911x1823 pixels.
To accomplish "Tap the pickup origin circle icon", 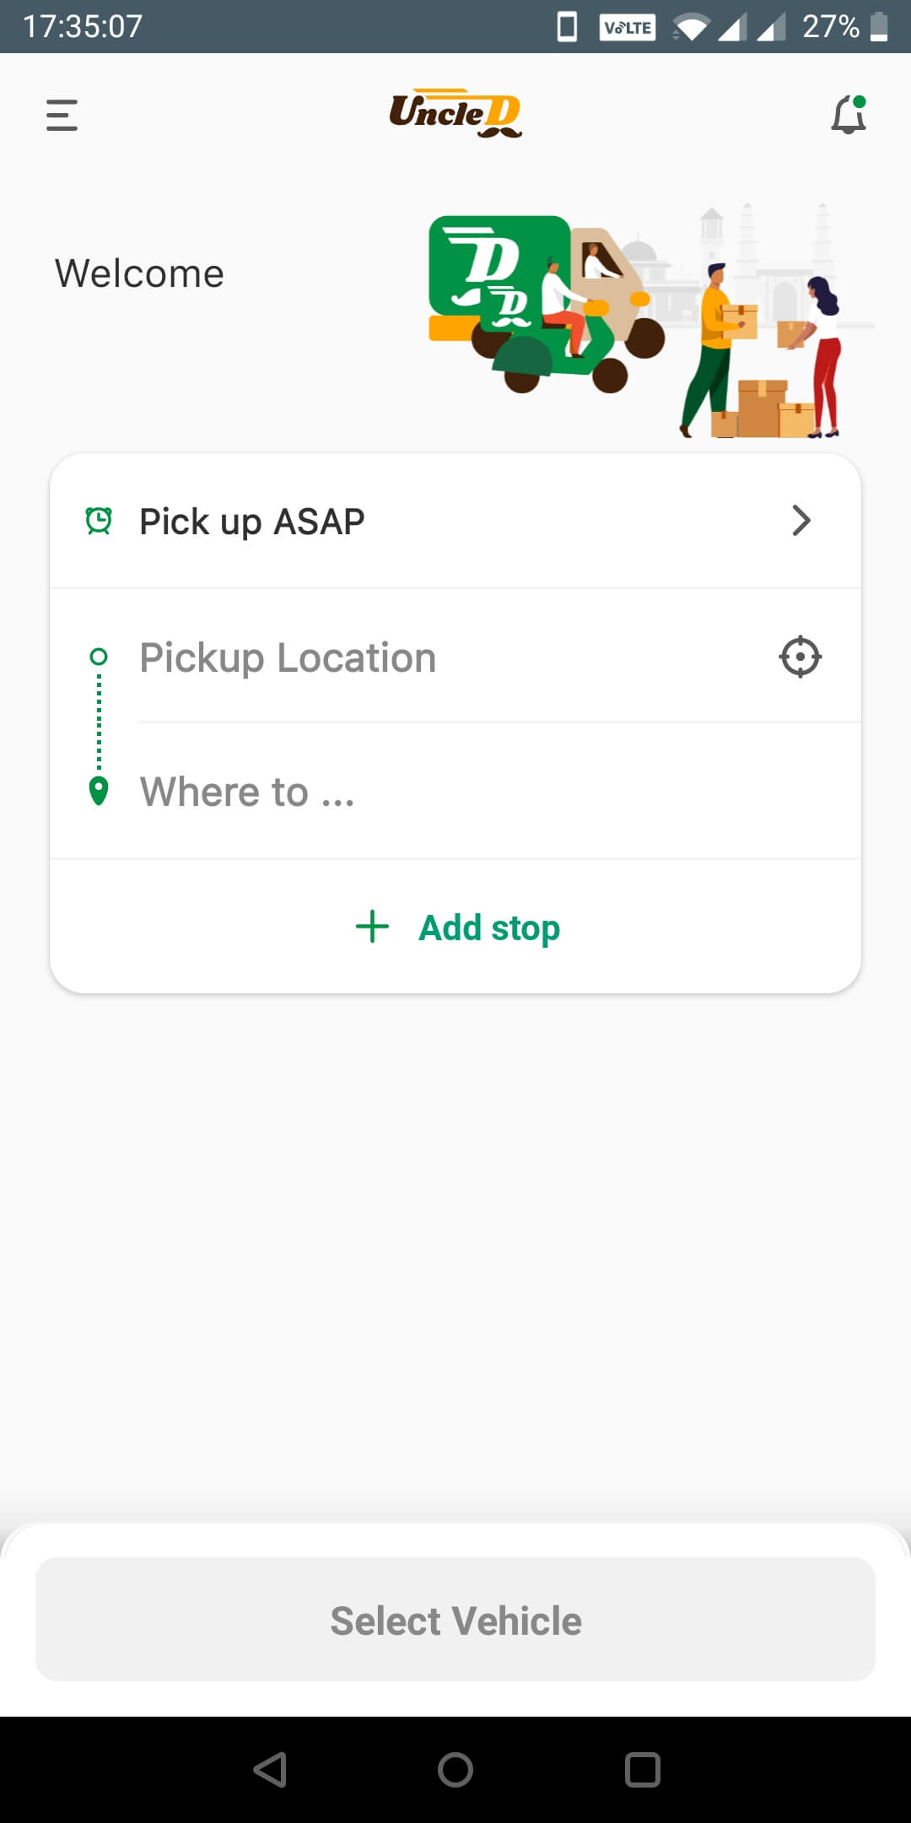I will point(99,657).
